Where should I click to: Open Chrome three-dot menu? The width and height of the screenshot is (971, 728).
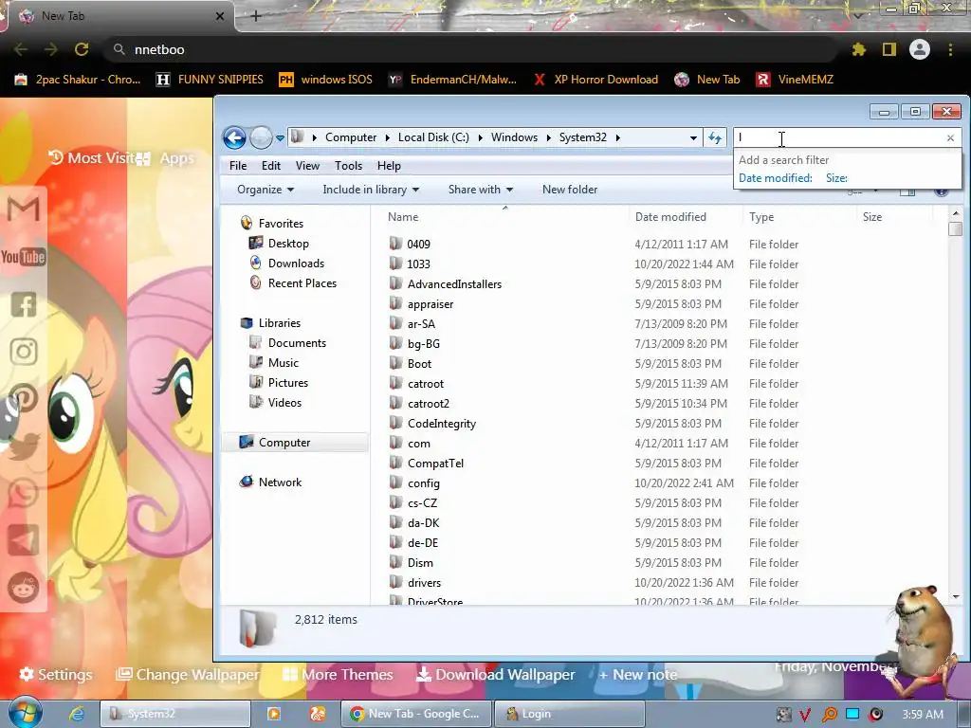(950, 49)
